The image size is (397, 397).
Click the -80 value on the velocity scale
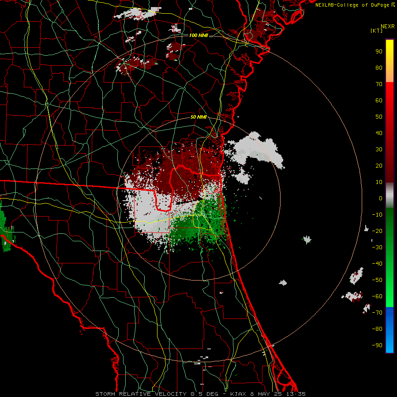pos(377,329)
